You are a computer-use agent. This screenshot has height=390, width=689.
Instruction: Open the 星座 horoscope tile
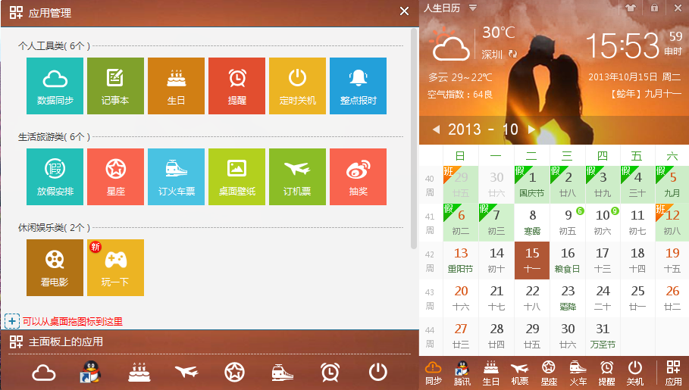115,176
